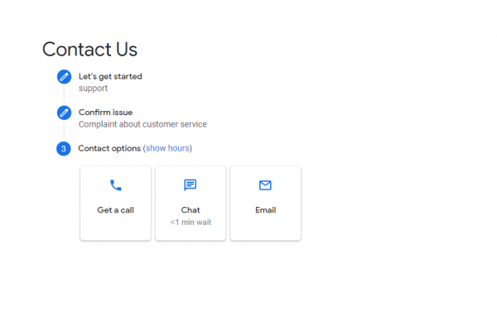
Task: Click the Let's get started step title
Action: (x=110, y=77)
